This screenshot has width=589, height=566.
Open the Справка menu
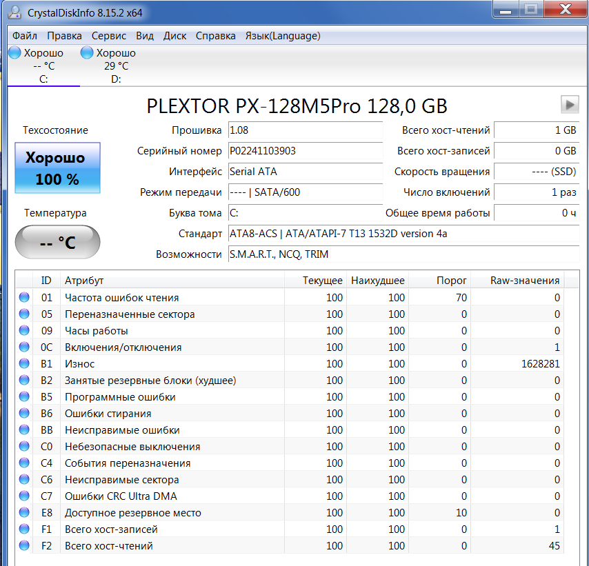[216, 36]
